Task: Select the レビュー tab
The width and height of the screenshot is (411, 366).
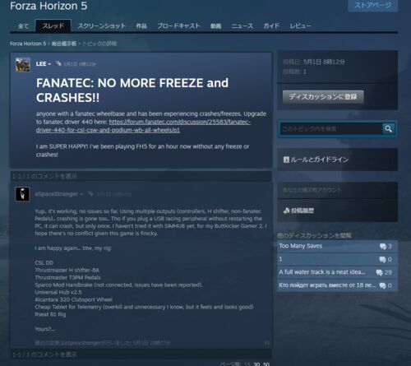Action: click(300, 26)
